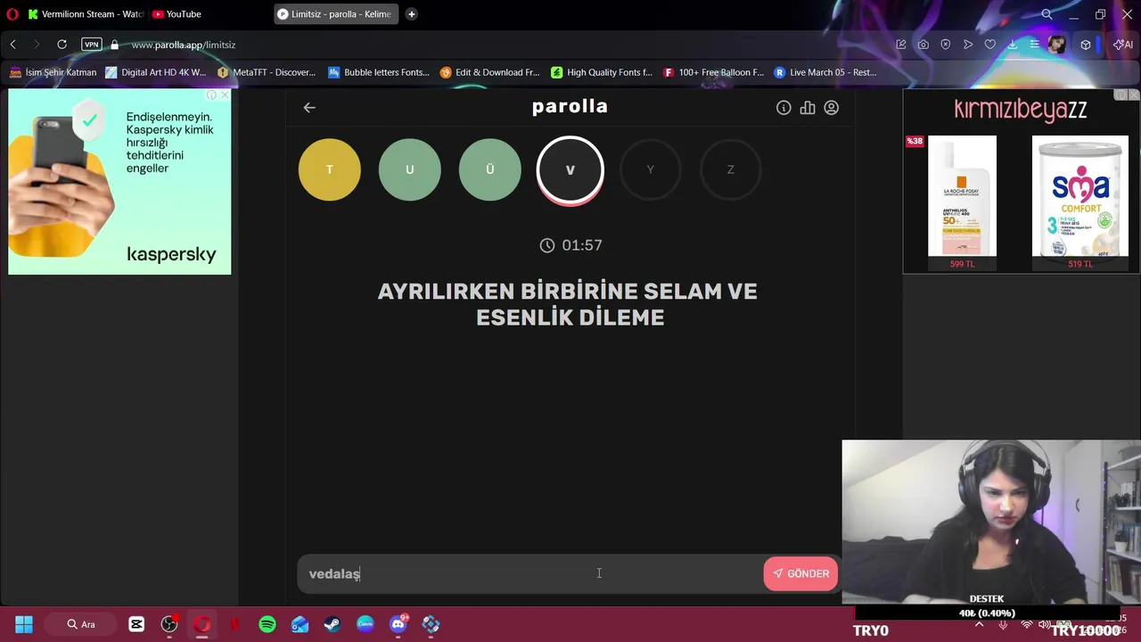Open the Windows Start menu
The height and width of the screenshot is (642, 1141).
[24, 624]
